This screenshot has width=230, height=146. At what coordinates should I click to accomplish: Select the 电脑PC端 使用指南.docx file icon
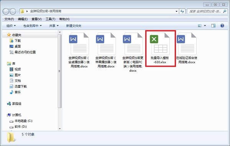tap(133, 44)
